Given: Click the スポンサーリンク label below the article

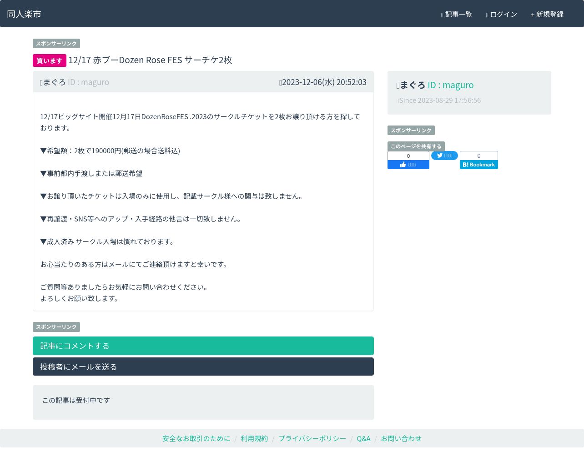Looking at the screenshot, I should [56, 327].
